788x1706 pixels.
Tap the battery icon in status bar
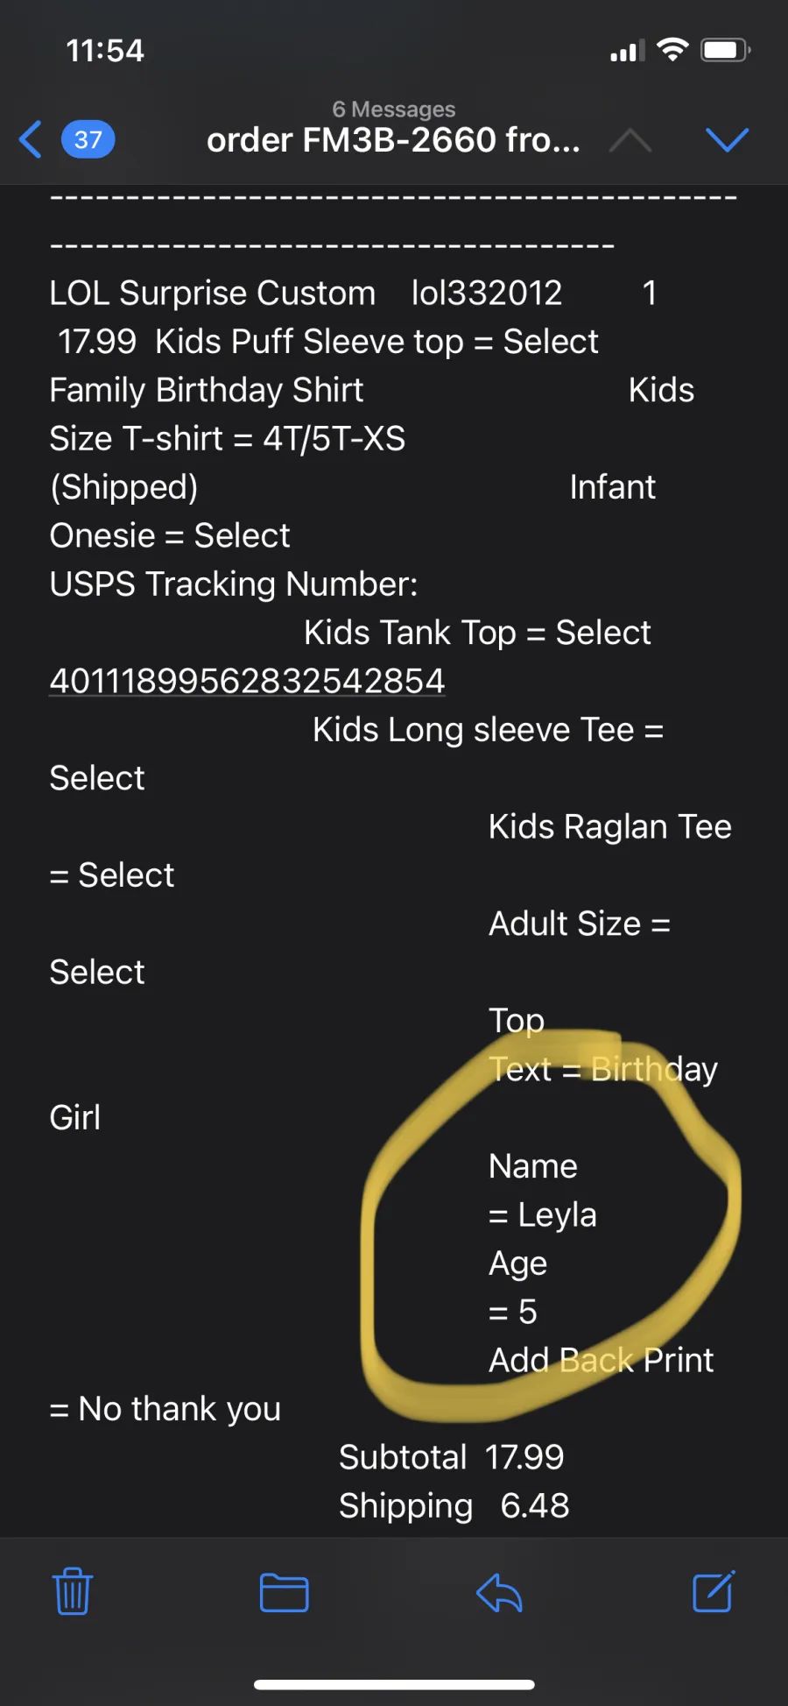click(x=726, y=50)
